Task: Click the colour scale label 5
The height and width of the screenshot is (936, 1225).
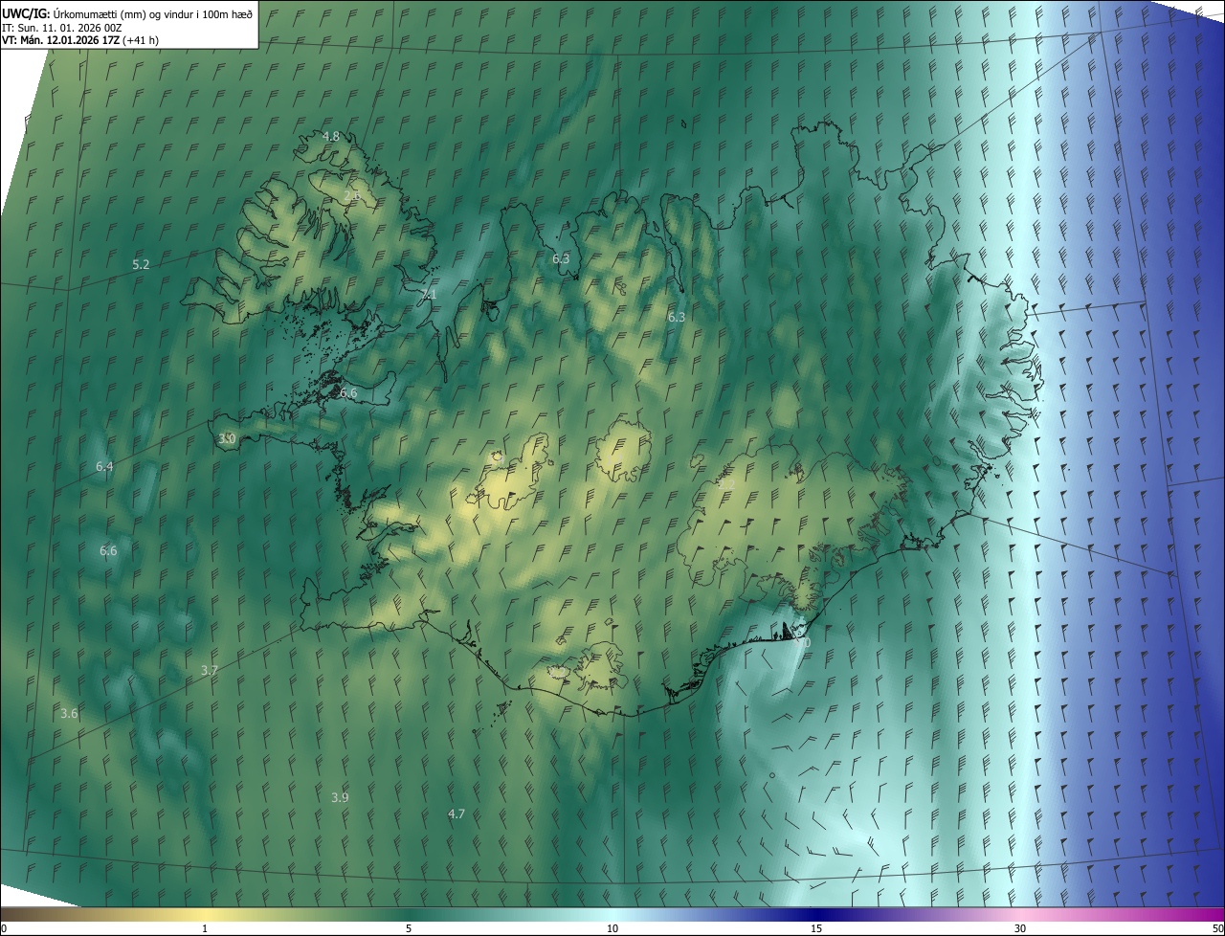Action: tap(409, 928)
